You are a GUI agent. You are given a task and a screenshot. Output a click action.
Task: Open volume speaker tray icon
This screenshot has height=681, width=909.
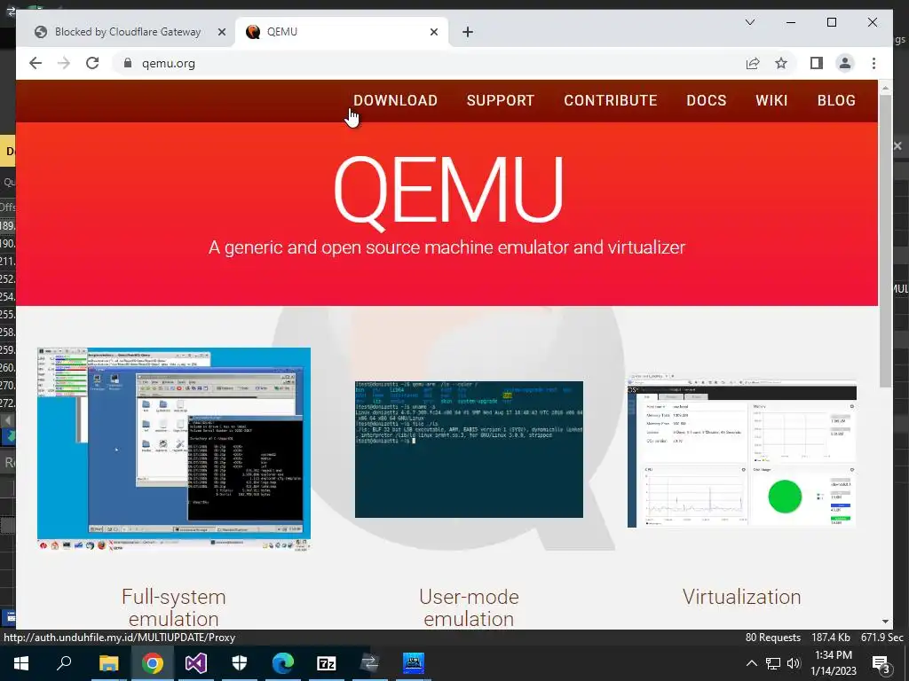(794, 663)
